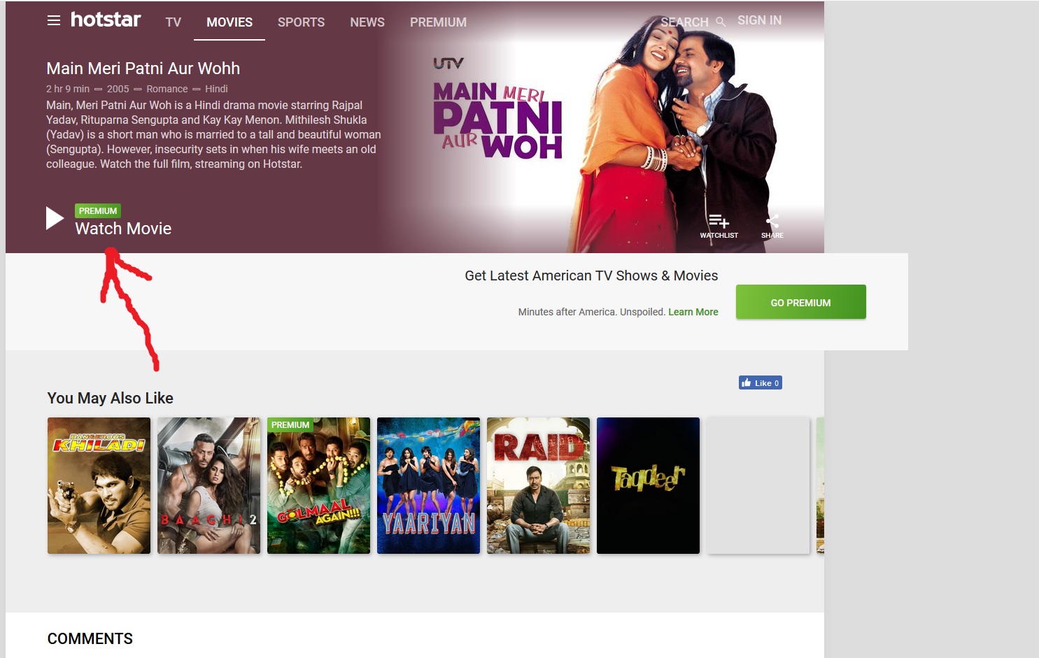Click the movie description paragraph

click(x=213, y=134)
